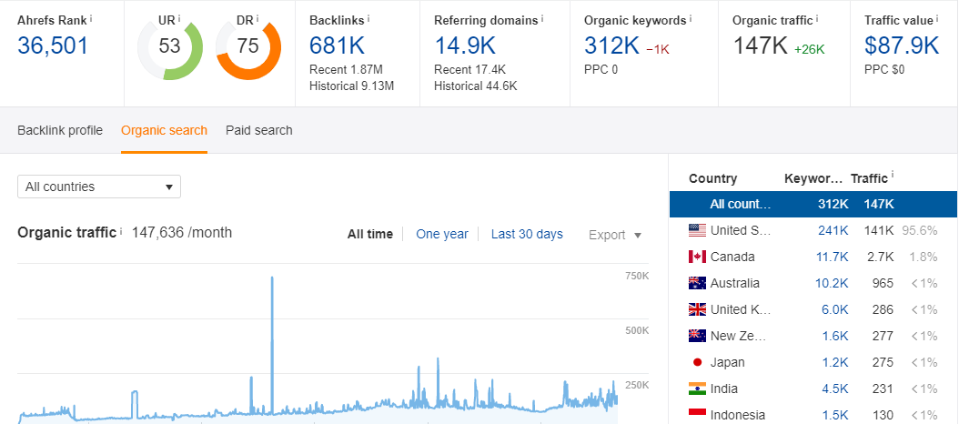This screenshot has width=959, height=424.
Task: Click the 147,636 /month traffic figure
Action: [182, 233]
